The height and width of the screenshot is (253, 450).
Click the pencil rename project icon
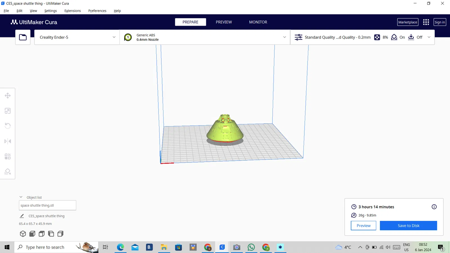tap(22, 216)
